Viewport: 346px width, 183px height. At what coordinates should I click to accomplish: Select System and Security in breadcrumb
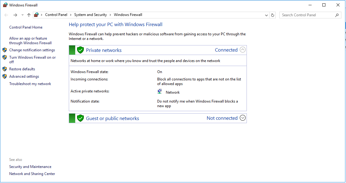[x=91, y=15]
